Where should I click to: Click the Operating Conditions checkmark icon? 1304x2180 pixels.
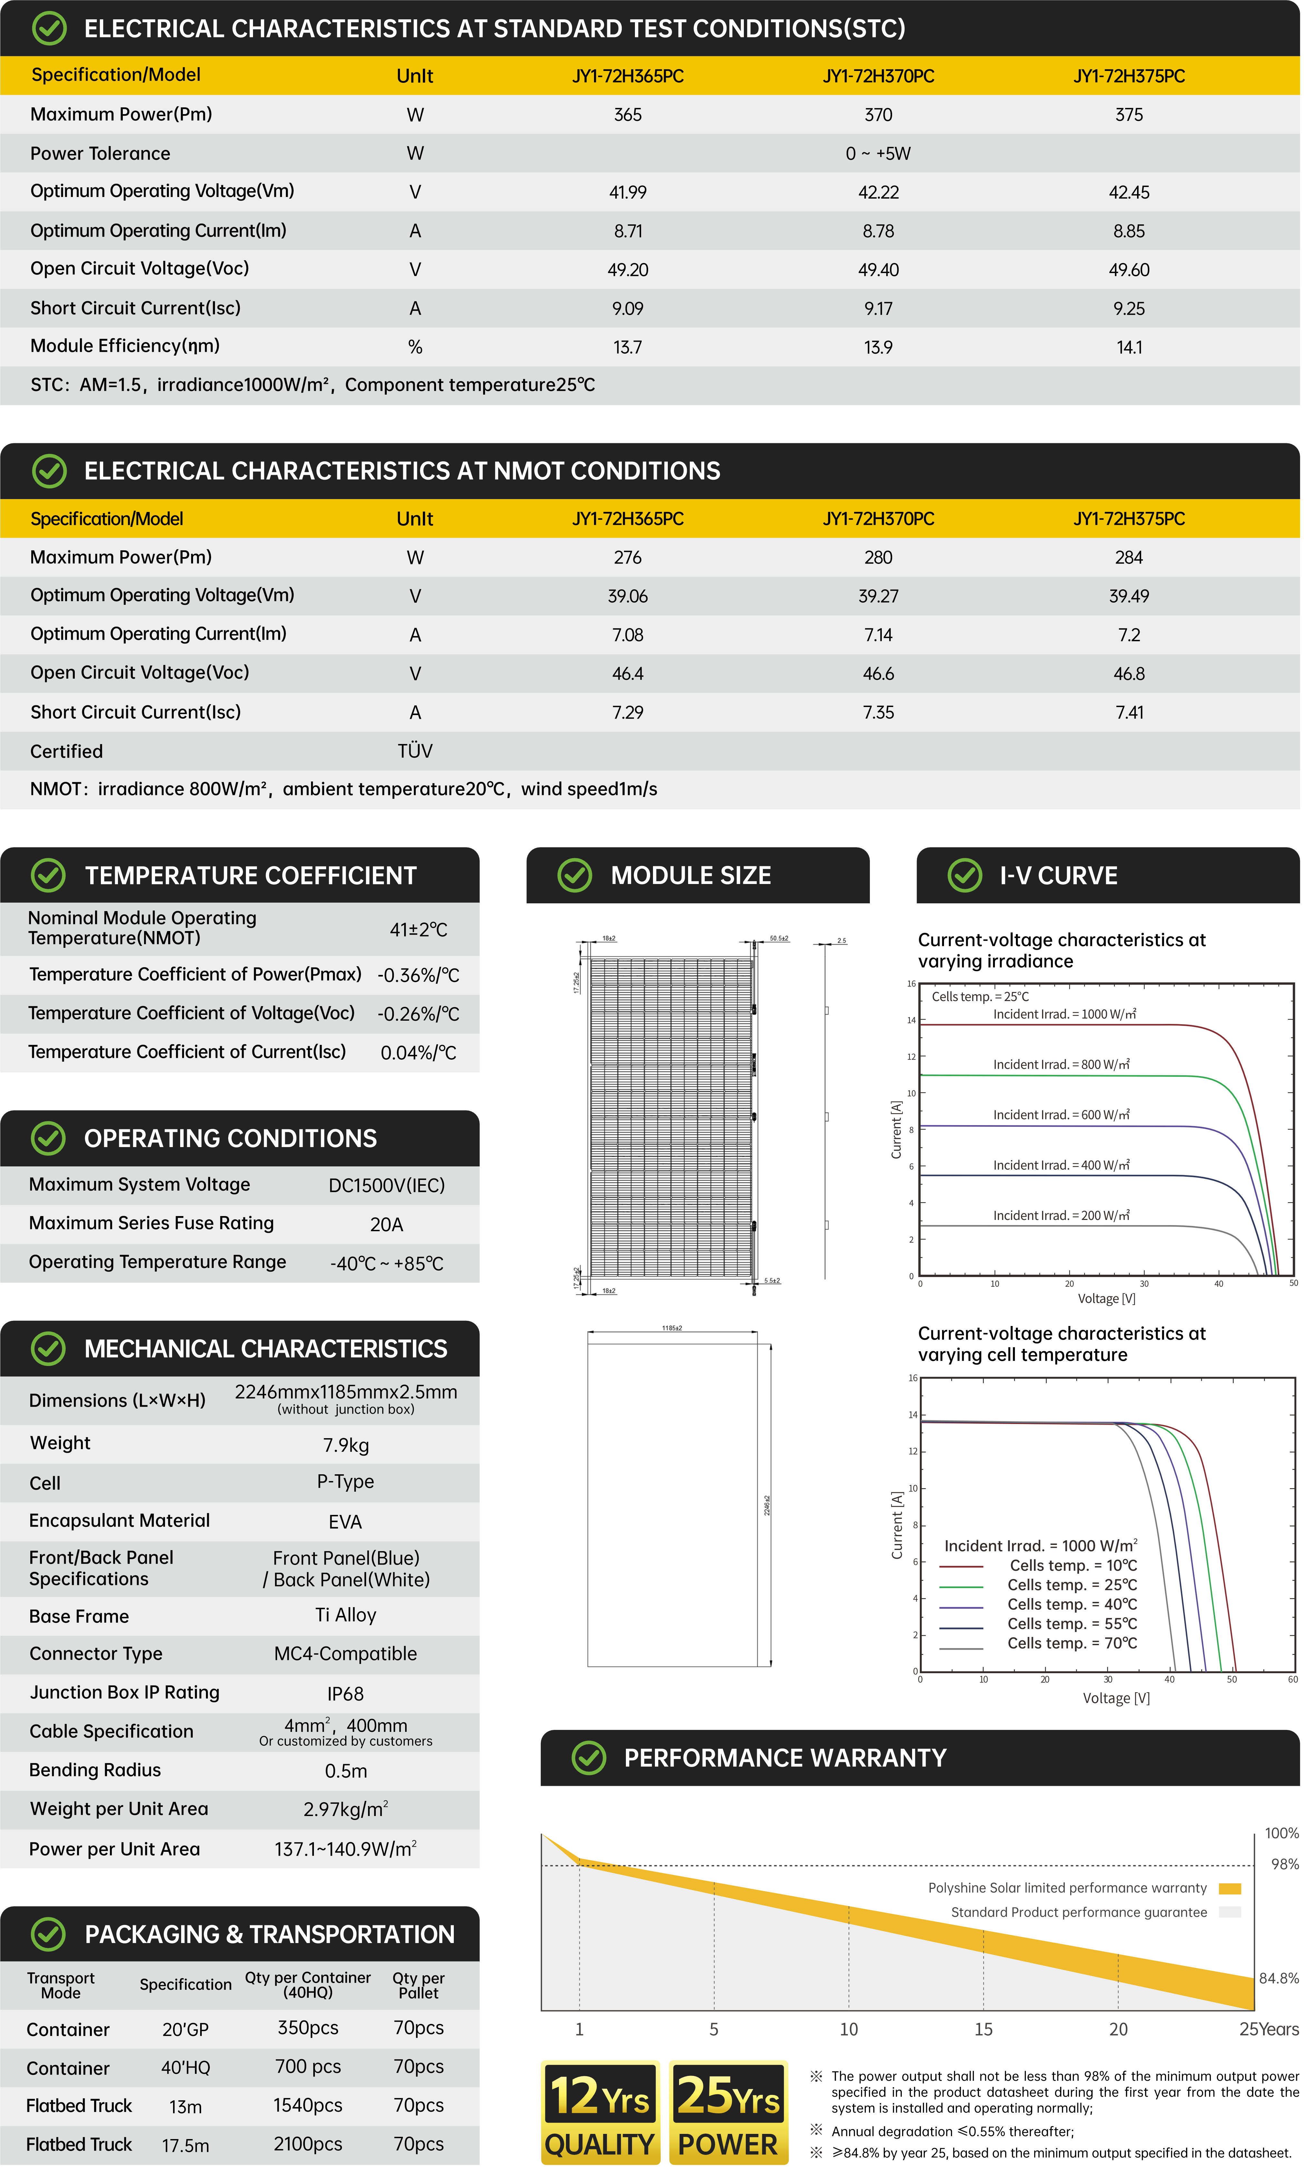48,1139
